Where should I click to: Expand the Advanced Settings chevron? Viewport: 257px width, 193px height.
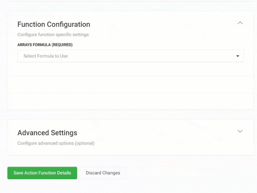coord(240,131)
